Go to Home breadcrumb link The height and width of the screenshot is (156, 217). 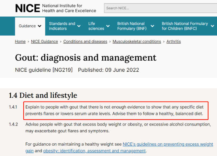[x=20, y=42]
